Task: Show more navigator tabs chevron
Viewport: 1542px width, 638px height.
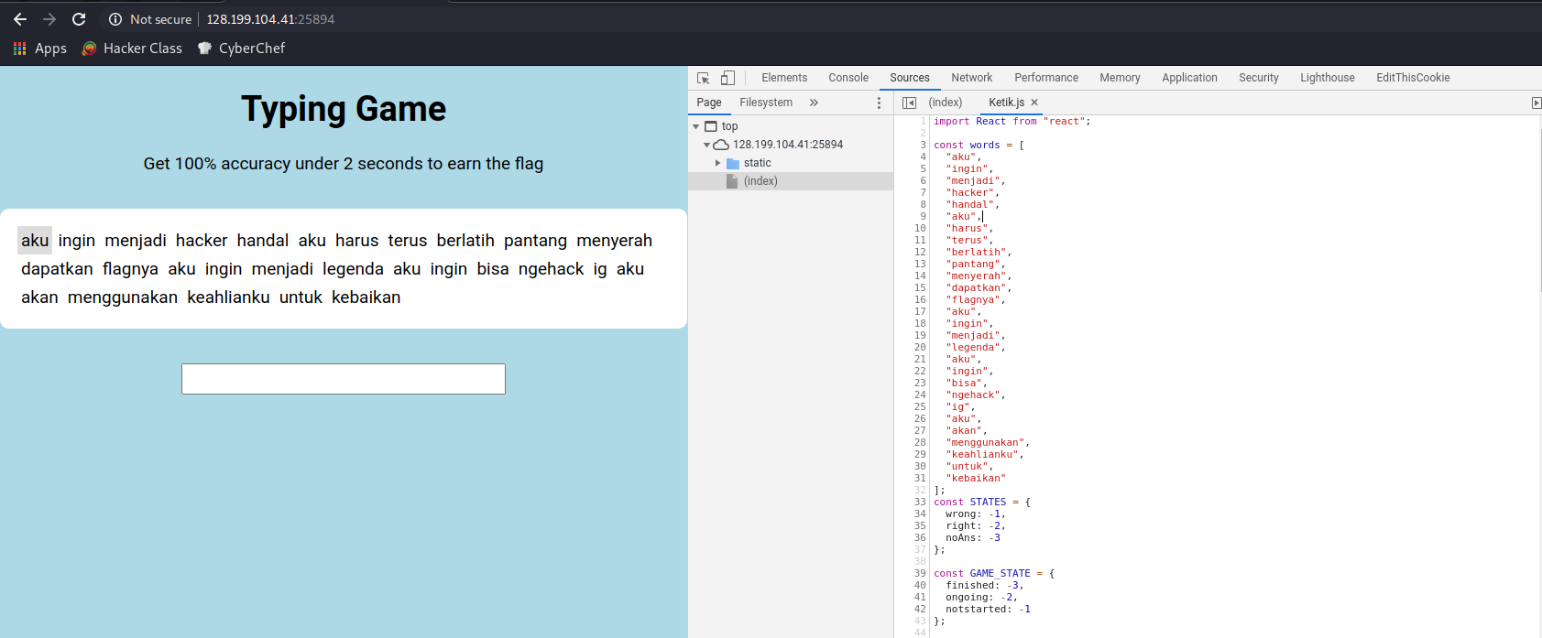Action: coord(814,103)
